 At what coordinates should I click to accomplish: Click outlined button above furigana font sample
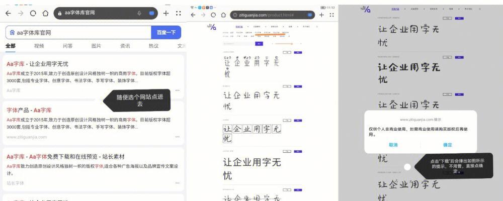(287, 52)
